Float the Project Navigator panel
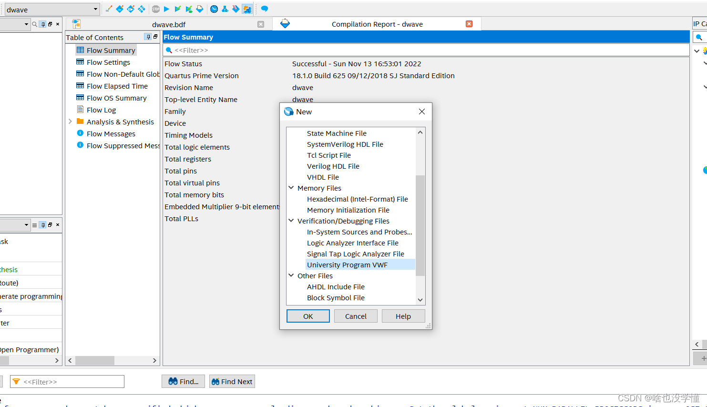Screen dimensions: 707x407 tap(50, 24)
